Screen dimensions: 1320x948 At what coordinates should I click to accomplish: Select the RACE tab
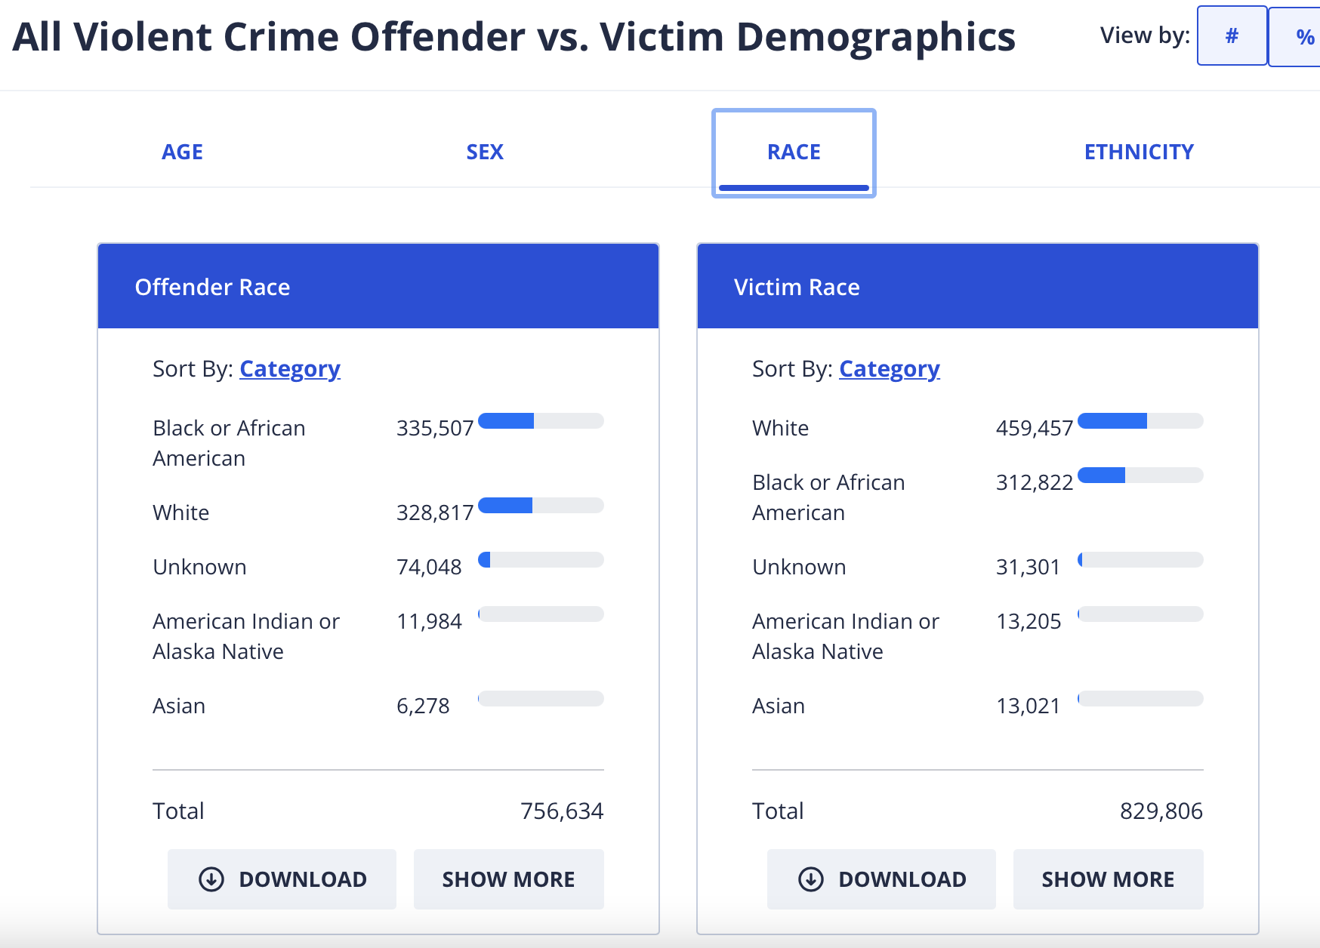coord(794,152)
